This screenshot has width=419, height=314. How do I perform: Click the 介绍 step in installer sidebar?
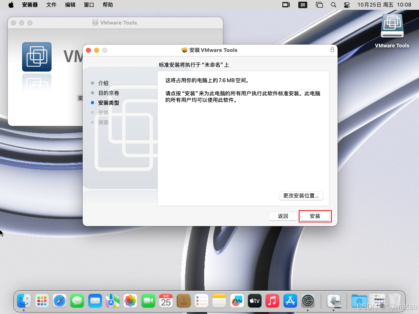(x=104, y=83)
